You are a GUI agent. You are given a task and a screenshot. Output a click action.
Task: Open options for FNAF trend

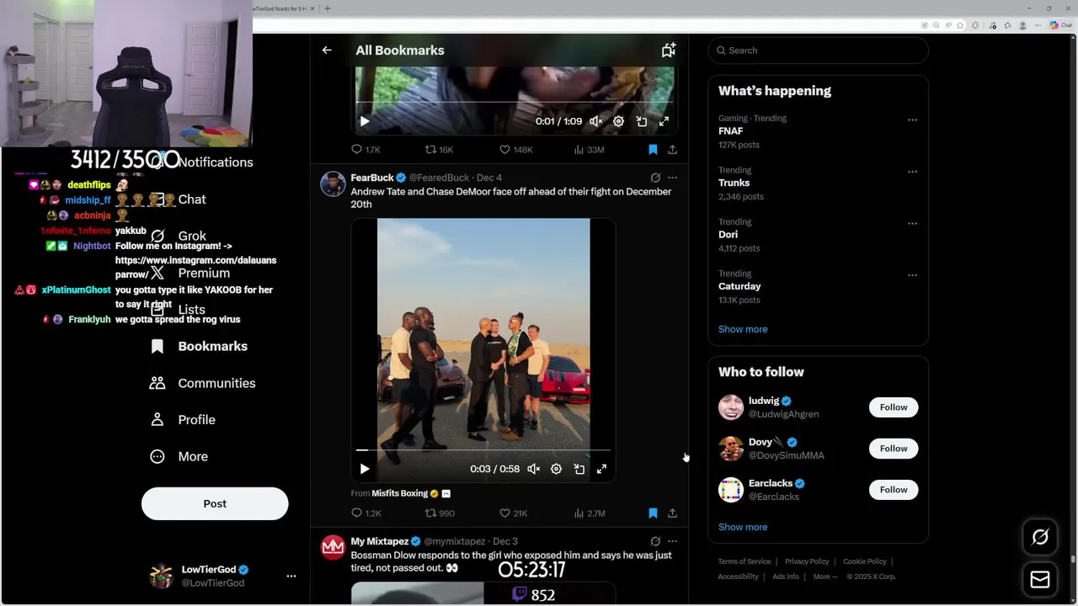(x=912, y=120)
